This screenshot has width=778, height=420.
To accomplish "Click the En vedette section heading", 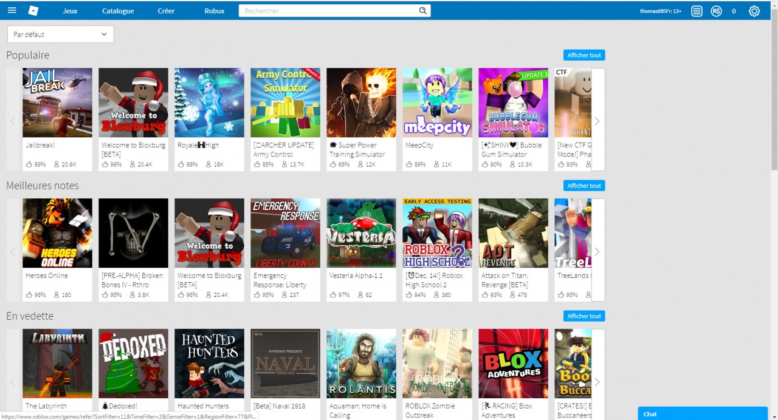I will (x=30, y=316).
